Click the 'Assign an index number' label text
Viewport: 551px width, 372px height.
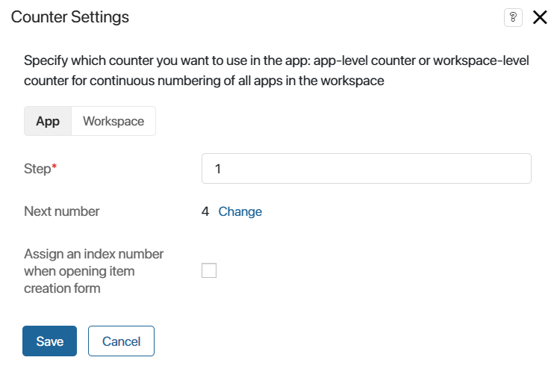(93, 253)
